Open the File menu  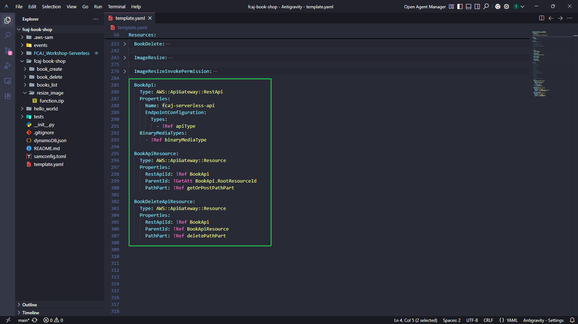tap(19, 6)
